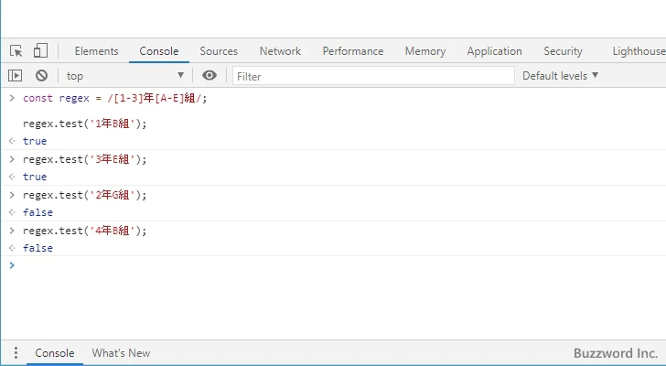
Task: Toggle the device toolbar icon
Action: pyautogui.click(x=40, y=51)
